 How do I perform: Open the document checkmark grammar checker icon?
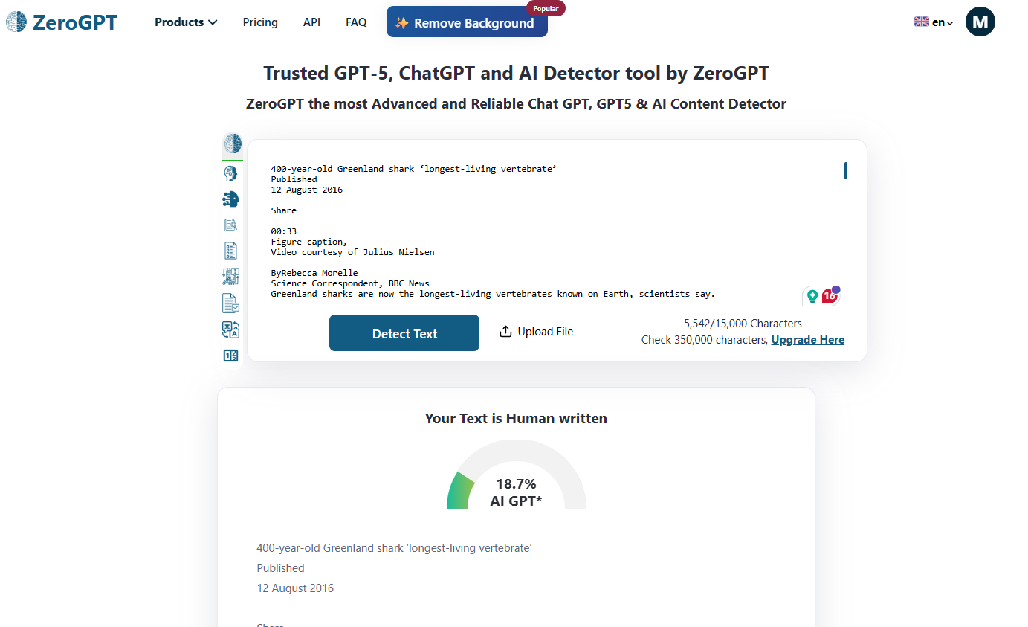click(x=230, y=303)
